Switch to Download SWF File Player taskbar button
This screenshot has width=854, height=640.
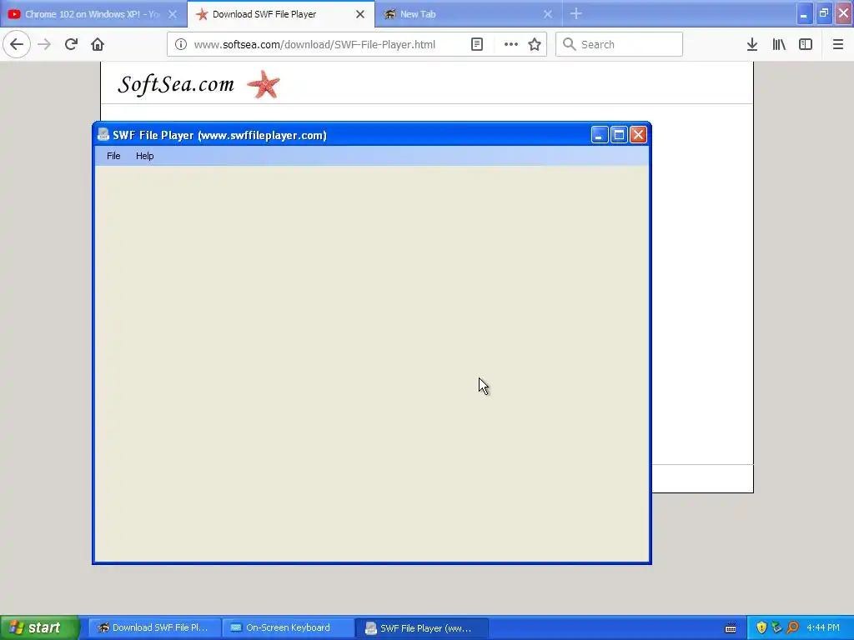(154, 627)
